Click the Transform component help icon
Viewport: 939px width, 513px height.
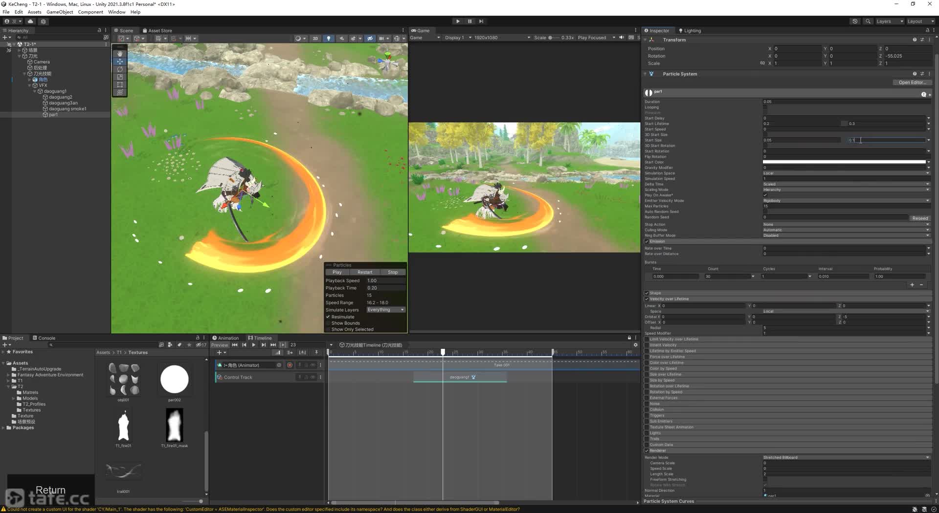915,40
